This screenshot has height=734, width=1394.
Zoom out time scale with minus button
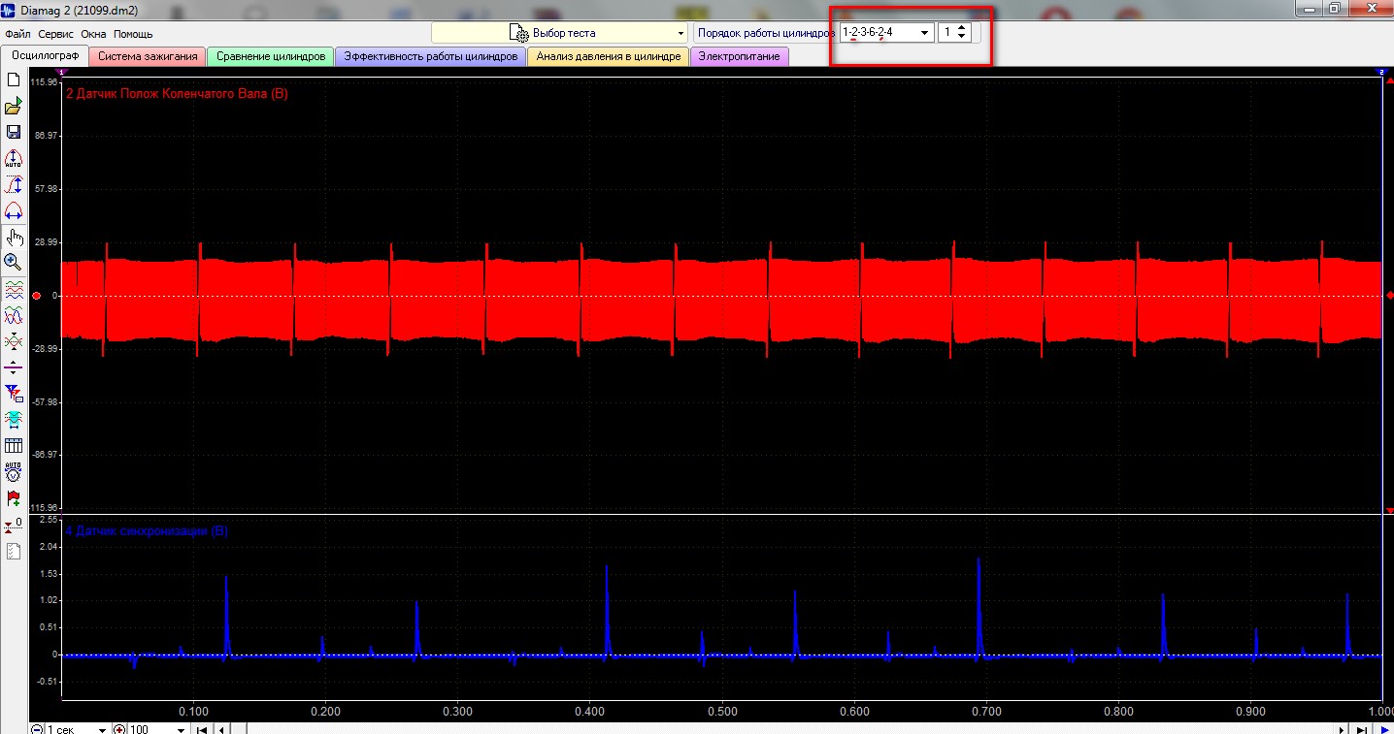click(37, 728)
